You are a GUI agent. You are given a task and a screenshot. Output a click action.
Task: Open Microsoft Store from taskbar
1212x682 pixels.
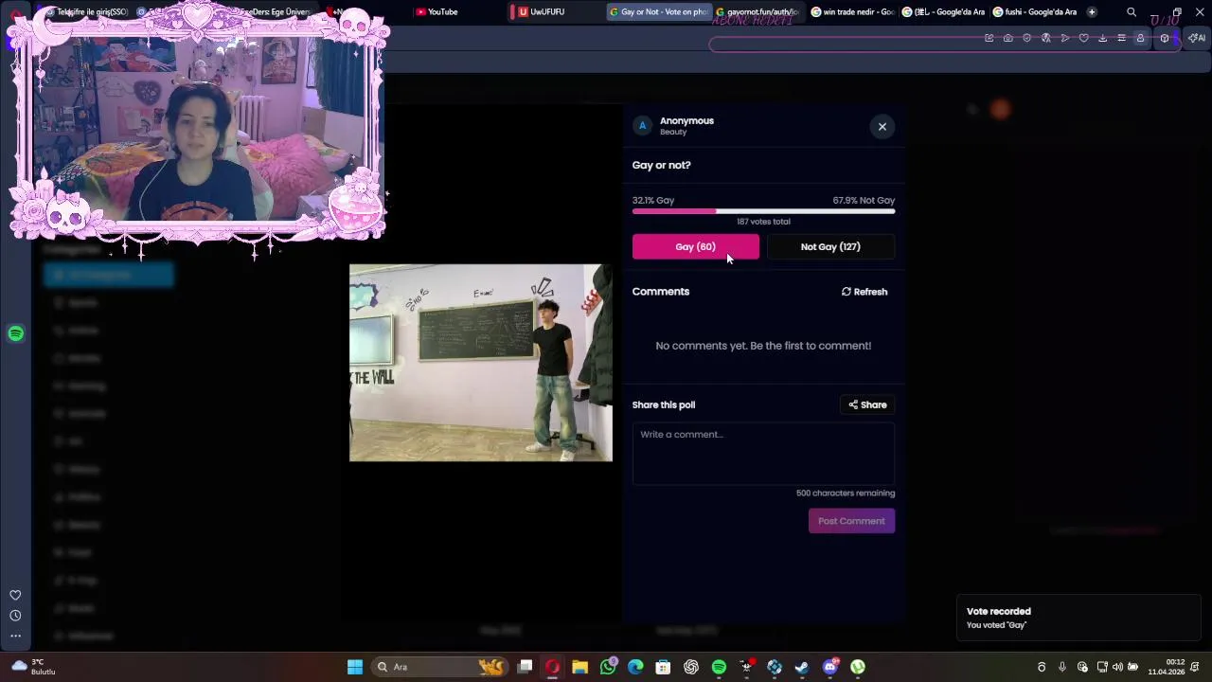coord(663,667)
